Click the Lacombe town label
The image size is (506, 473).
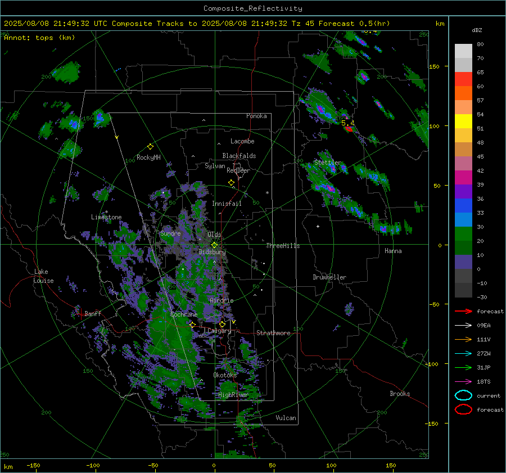click(242, 141)
